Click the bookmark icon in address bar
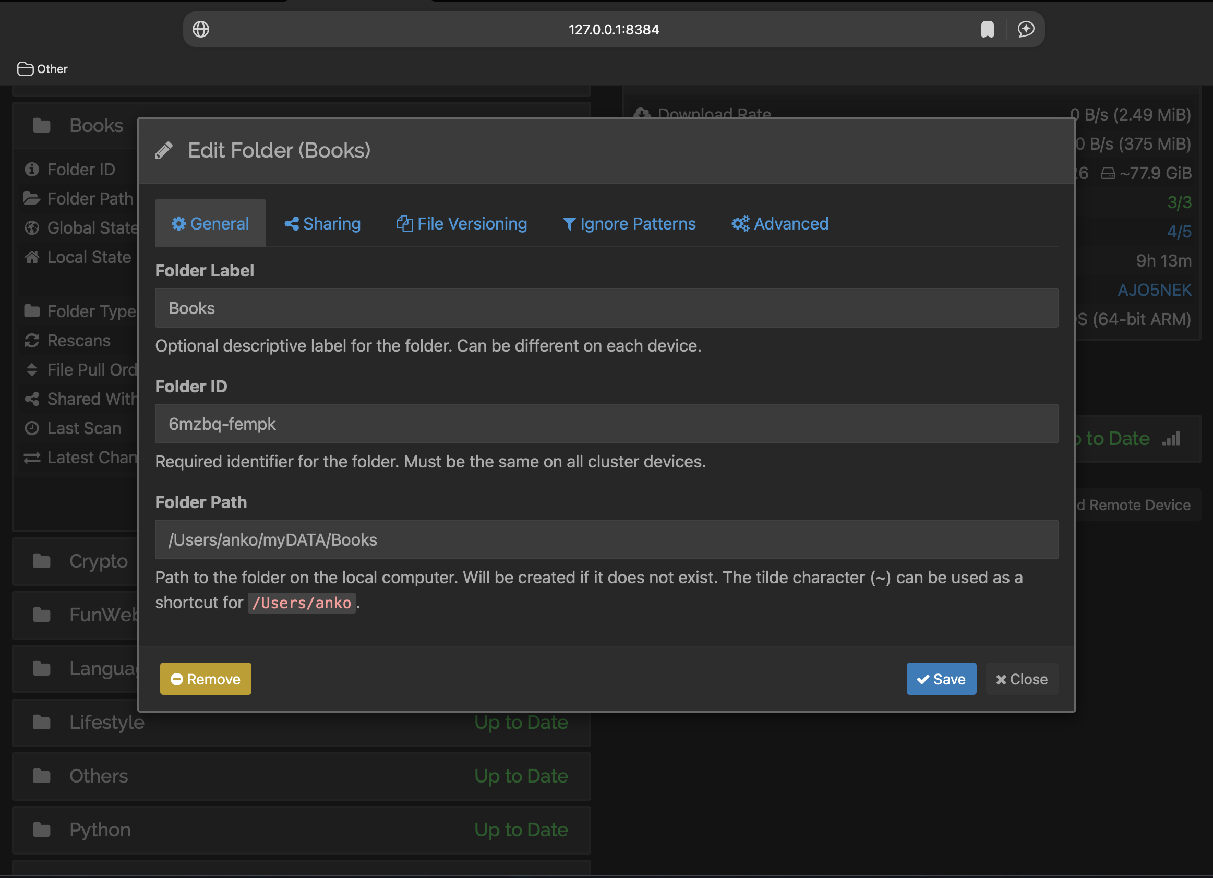The image size is (1213, 878). (987, 29)
